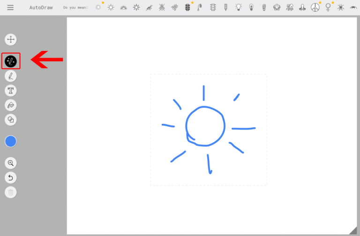Pick the peace sign suggestion
This screenshot has height=236, width=360.
[315, 7]
